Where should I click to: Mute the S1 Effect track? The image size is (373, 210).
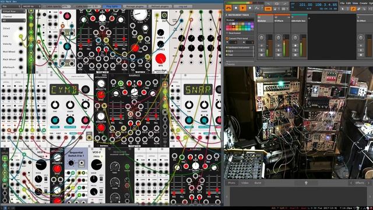[361, 55]
